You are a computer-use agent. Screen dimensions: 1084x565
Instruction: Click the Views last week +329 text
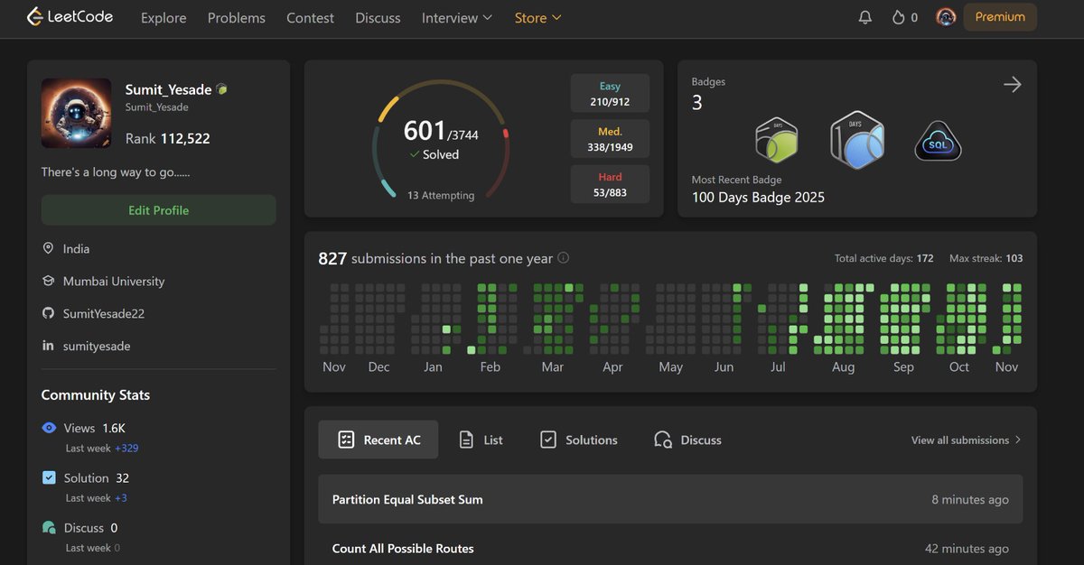coord(102,448)
